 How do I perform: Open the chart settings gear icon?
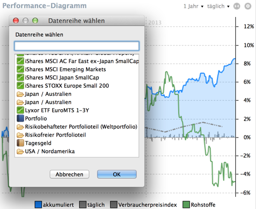click(x=248, y=6)
